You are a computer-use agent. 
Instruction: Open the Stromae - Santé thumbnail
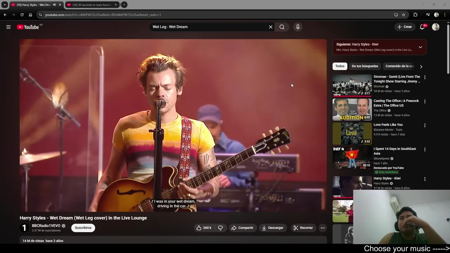(352, 85)
